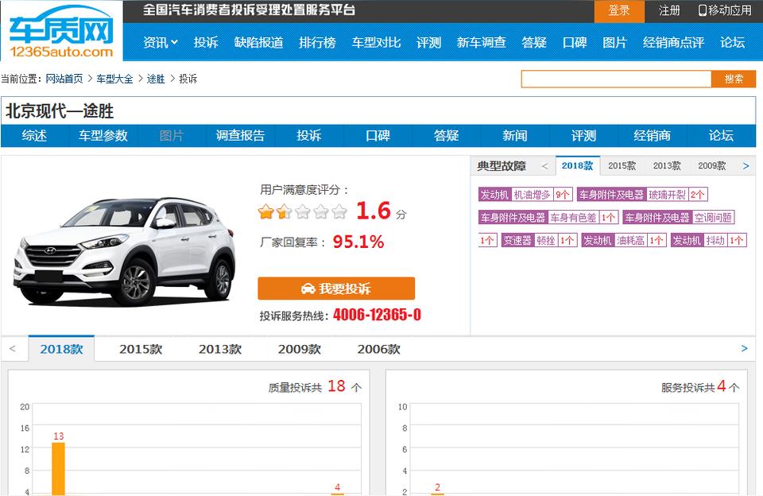Switch to the 经销商 tab
Screen dimensions: 763x496
pos(652,135)
